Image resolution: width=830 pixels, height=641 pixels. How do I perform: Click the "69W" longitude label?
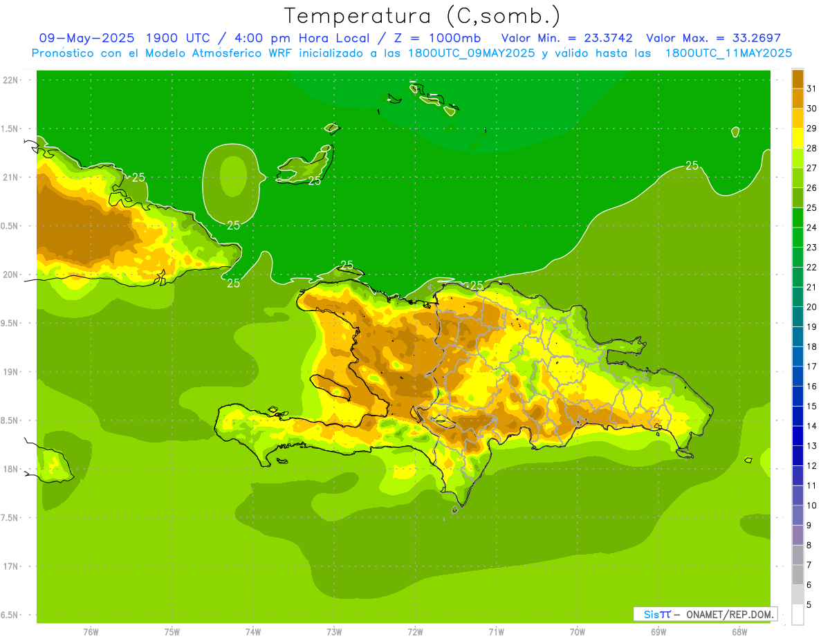(658, 631)
